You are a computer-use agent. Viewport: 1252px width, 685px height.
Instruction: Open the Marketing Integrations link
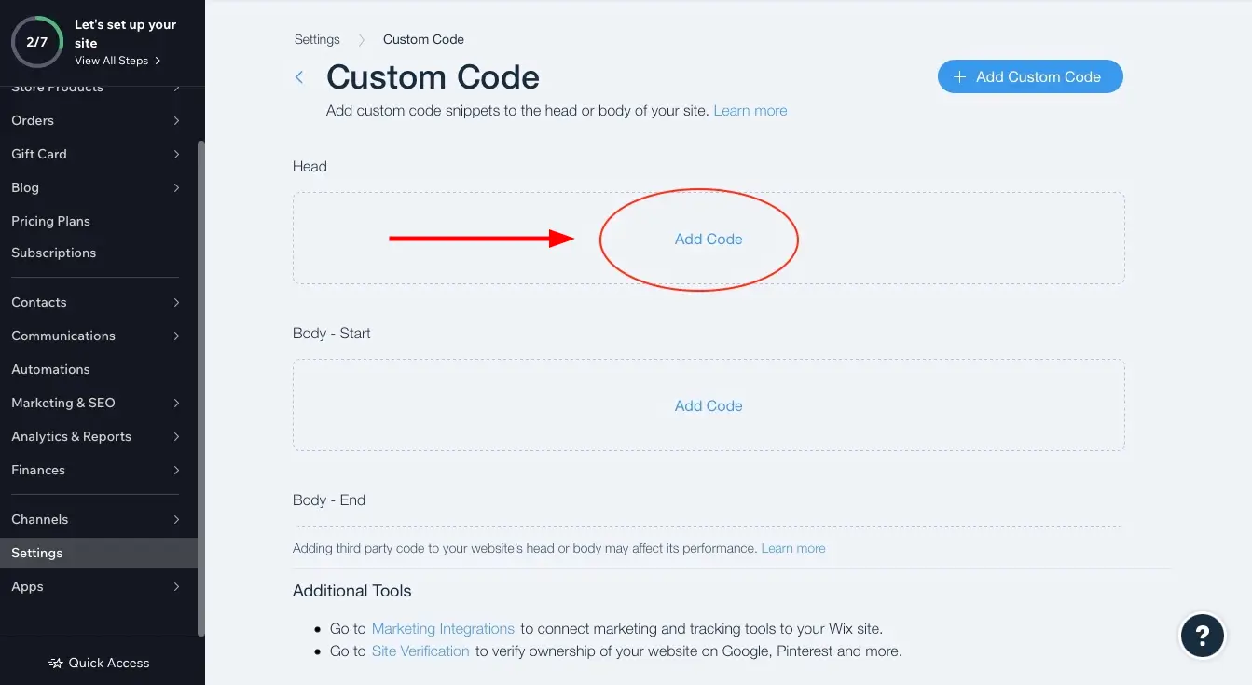click(443, 628)
